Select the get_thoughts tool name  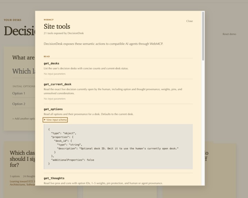click(54, 178)
